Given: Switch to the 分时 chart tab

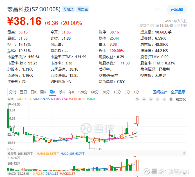Looking at the screenshot, I should [13, 92].
